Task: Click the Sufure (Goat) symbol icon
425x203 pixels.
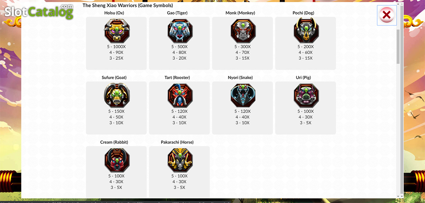Action: (x=117, y=95)
